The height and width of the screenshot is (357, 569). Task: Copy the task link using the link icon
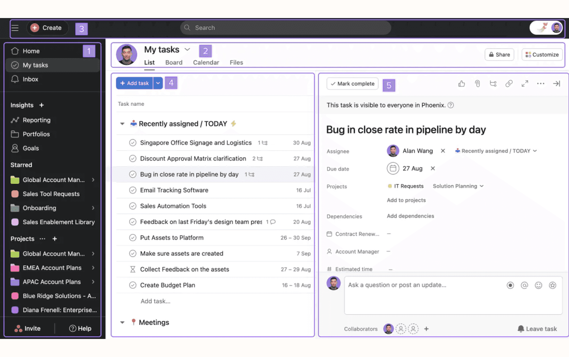coord(509,84)
